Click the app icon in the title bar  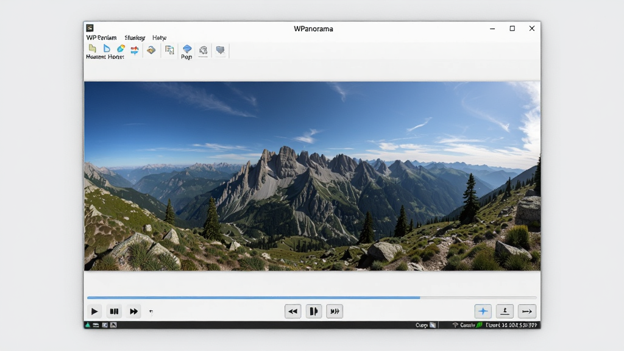tap(90, 28)
